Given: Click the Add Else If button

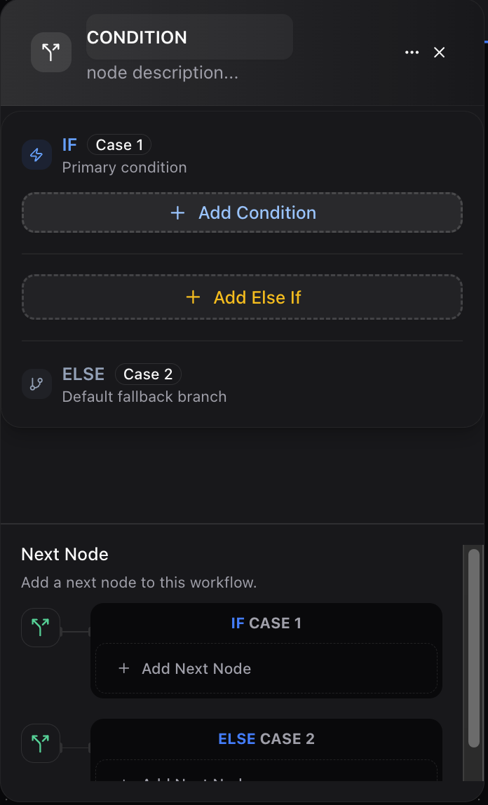Looking at the screenshot, I should pyautogui.click(x=242, y=297).
